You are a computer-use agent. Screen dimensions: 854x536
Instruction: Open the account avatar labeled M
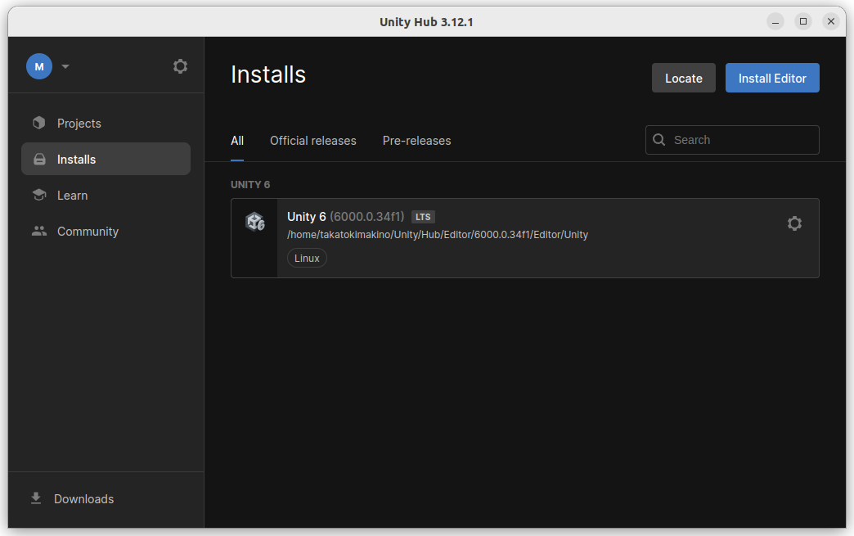[39, 66]
